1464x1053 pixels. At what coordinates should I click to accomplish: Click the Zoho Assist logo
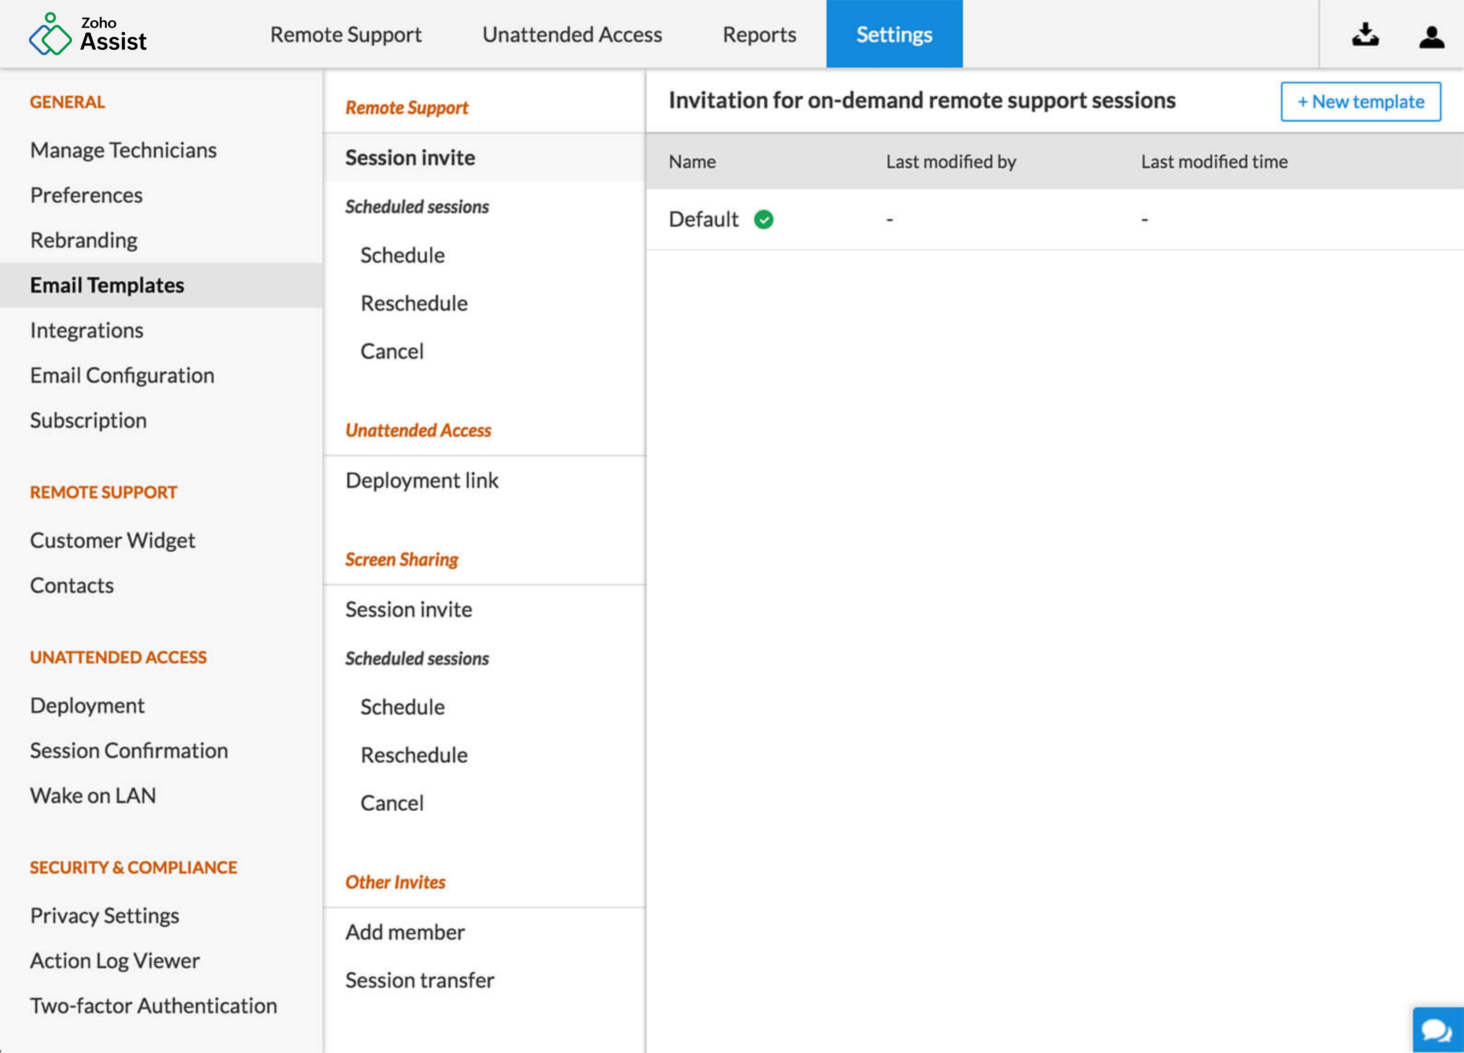pos(88,34)
